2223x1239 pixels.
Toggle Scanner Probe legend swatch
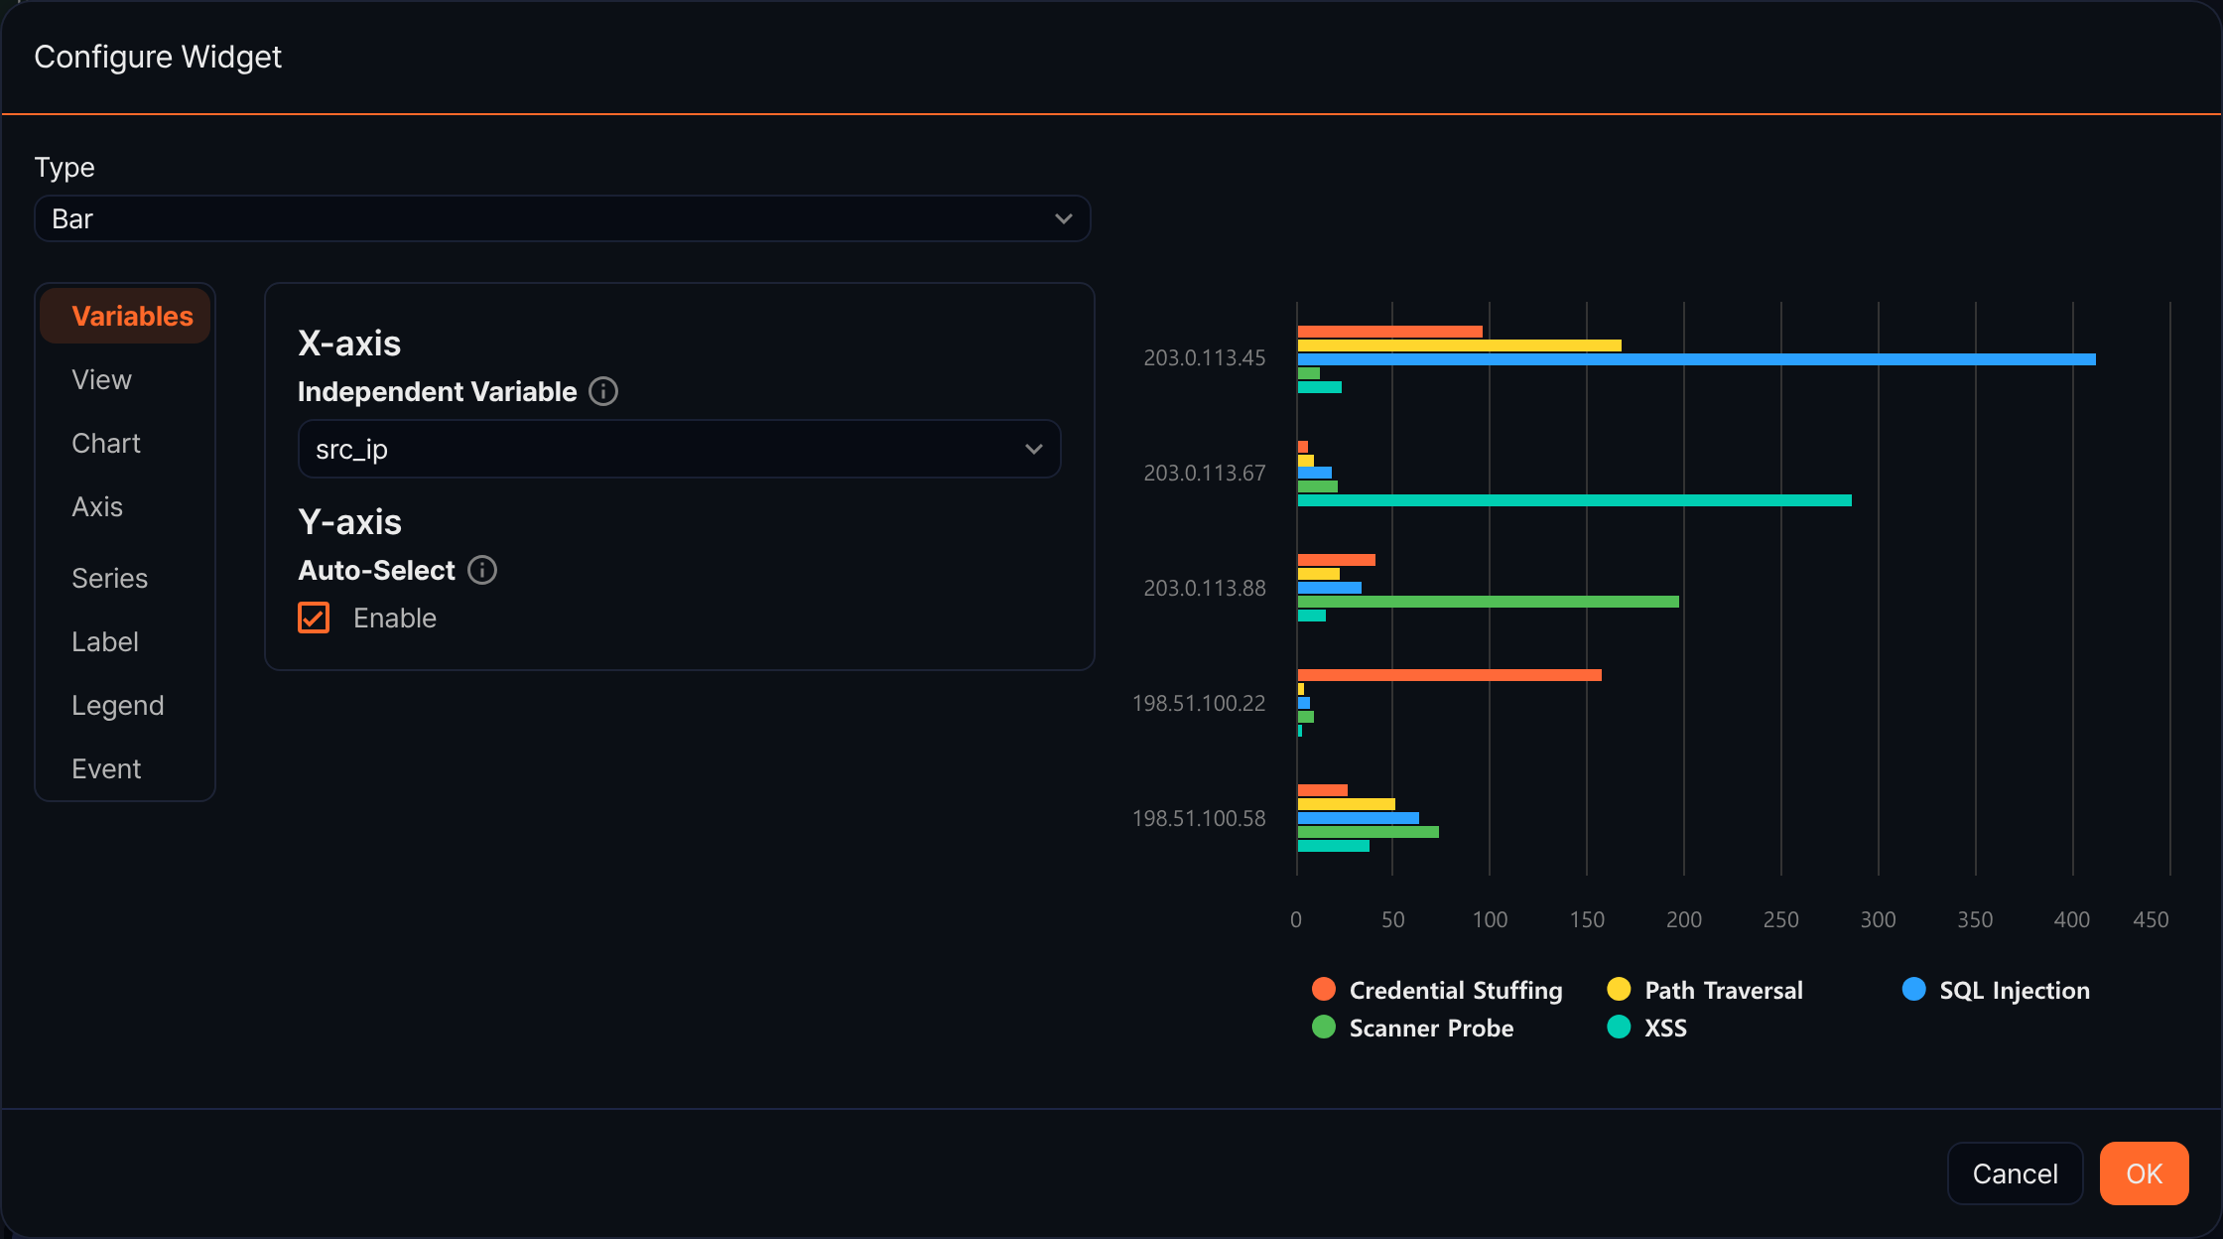(1324, 1027)
